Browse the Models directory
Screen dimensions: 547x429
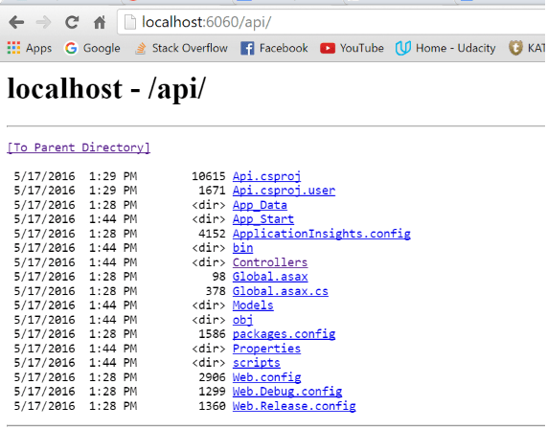coord(253,305)
